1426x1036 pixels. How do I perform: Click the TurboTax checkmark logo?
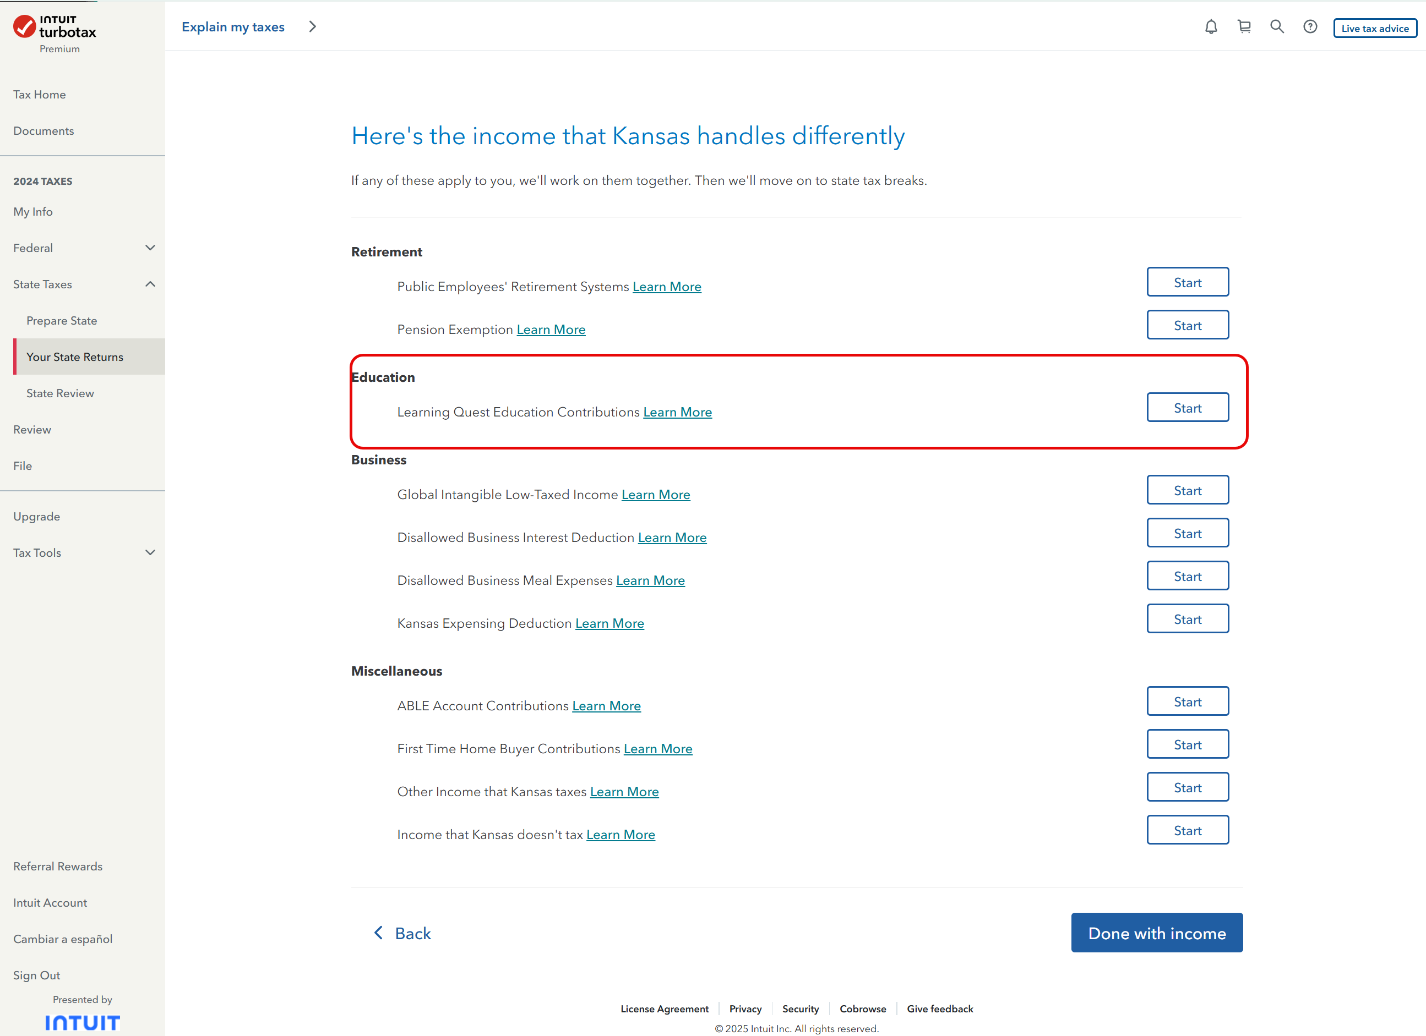pos(25,27)
